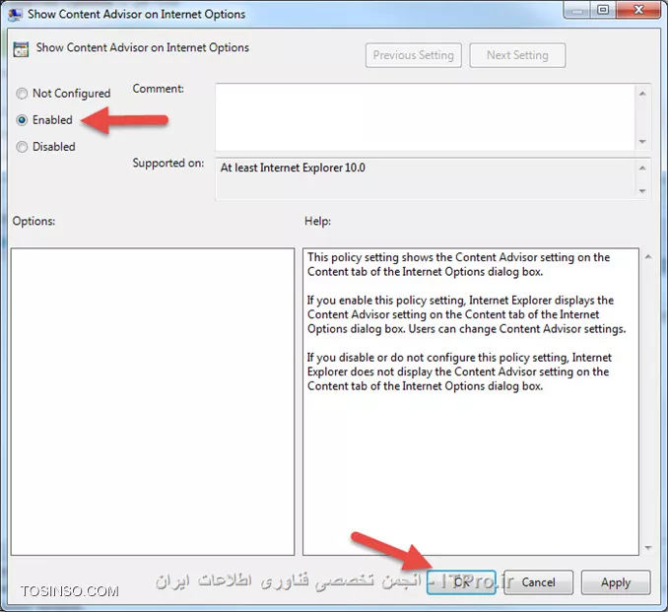Click the Comment box scroll up arrow
The width and height of the screenshot is (668, 612).
642,94
